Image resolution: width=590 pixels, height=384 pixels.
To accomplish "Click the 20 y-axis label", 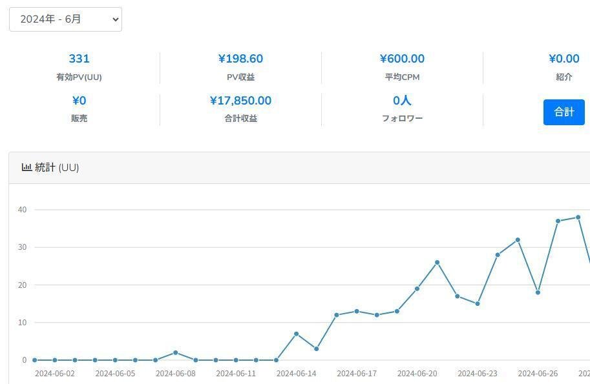I will (22, 285).
